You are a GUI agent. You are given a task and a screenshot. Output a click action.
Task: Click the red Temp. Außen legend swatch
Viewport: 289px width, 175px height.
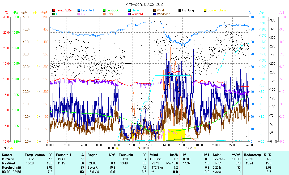pos(54,10)
